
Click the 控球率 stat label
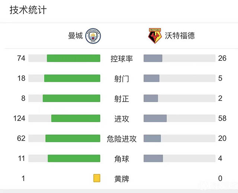click(122, 58)
